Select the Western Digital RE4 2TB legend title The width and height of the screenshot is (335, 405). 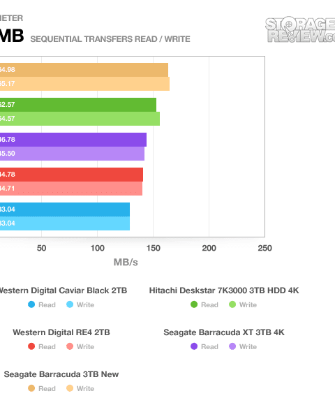[61, 332]
